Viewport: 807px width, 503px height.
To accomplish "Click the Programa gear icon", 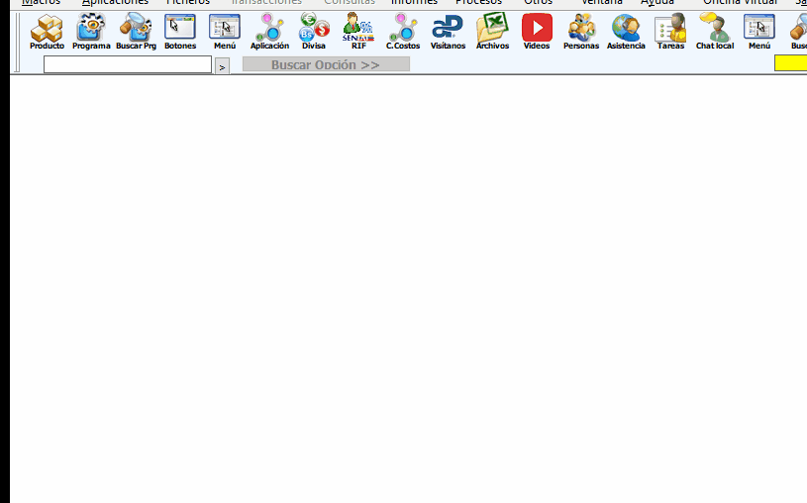I will point(91,32).
